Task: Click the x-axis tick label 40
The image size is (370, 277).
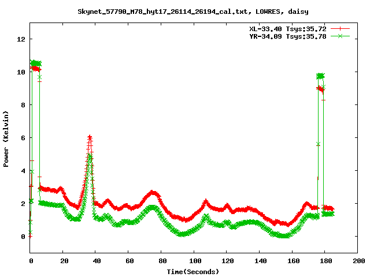Action: point(97,261)
